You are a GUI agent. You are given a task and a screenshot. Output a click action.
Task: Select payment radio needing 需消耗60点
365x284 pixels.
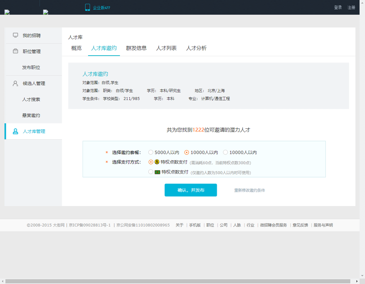[151, 162]
